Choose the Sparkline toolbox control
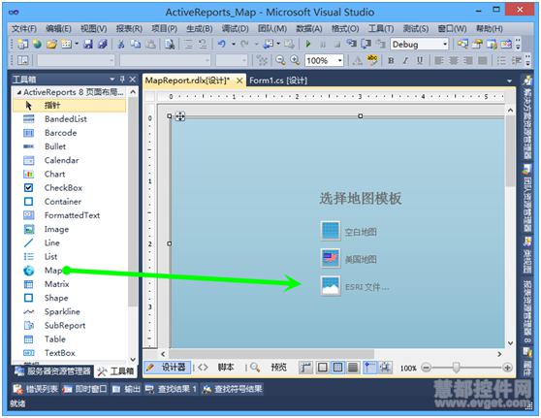Screen dimensions: 541x418 point(62,311)
